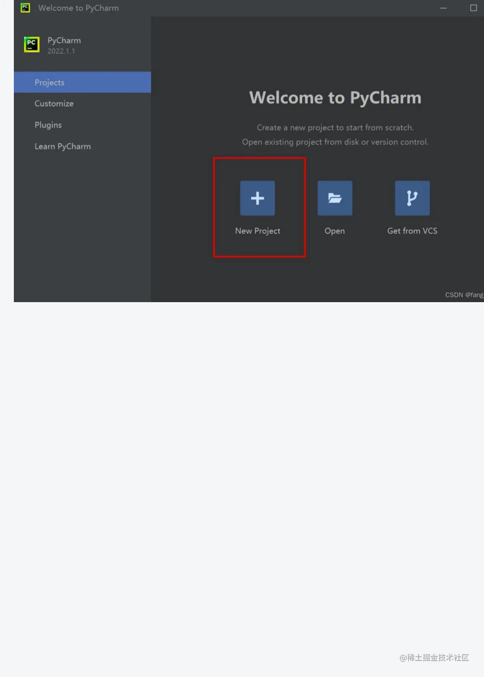This screenshot has height=677, width=484.
Task: Click the Get from VCS branch icon
Action: coord(412,198)
